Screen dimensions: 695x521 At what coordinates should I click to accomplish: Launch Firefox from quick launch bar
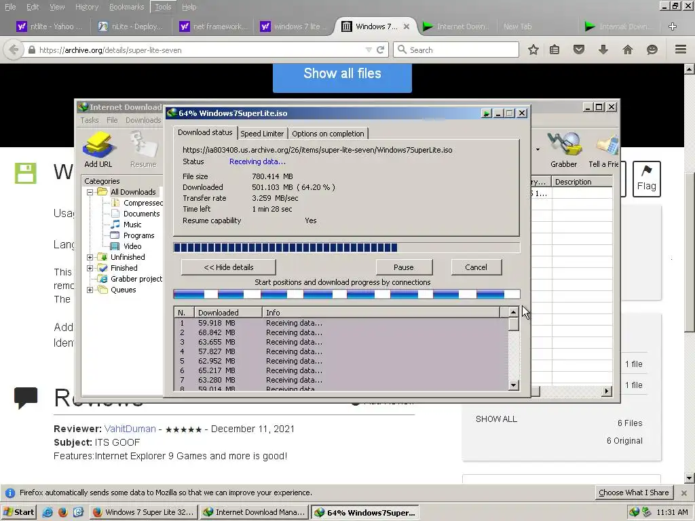pos(63,512)
